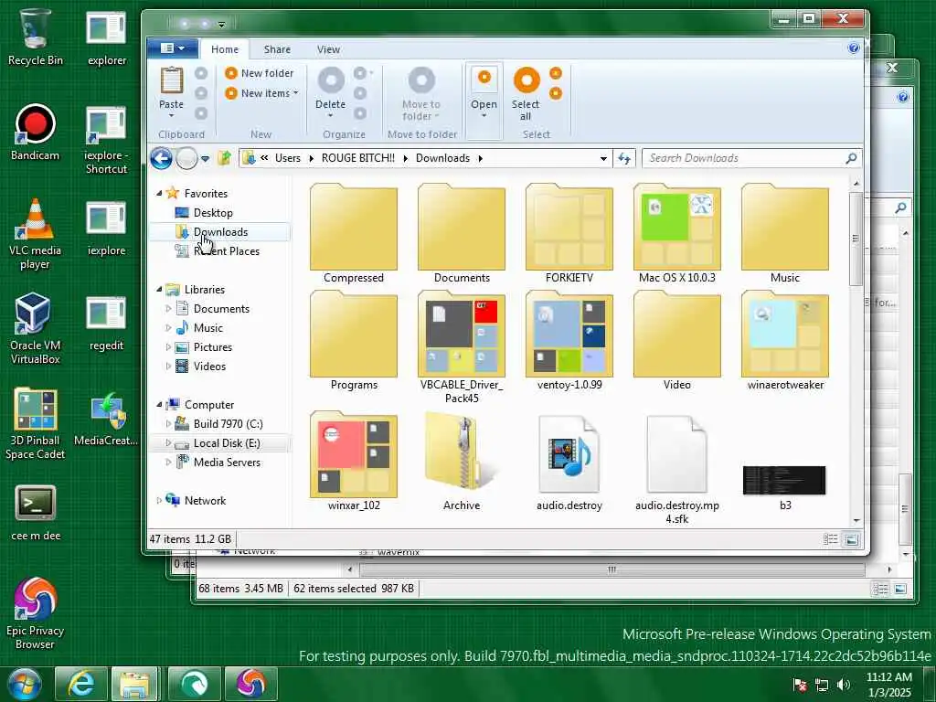Select the ventoy-1.0.99 folder
Image resolution: width=936 pixels, height=702 pixels.
(569, 342)
